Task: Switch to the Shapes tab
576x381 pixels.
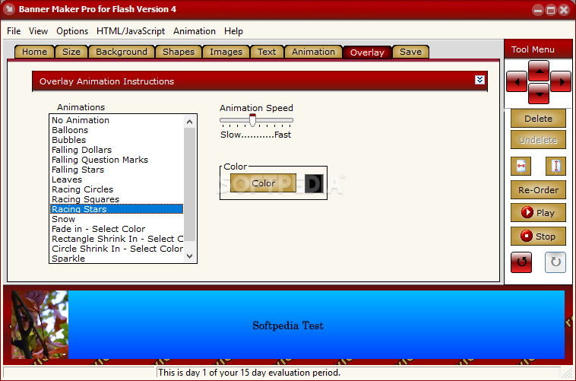Action: pyautogui.click(x=179, y=52)
